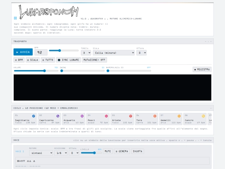The height and width of the screenshot is (169, 225).
Task: Click the Numerologia slider
Action: coord(129,71)
